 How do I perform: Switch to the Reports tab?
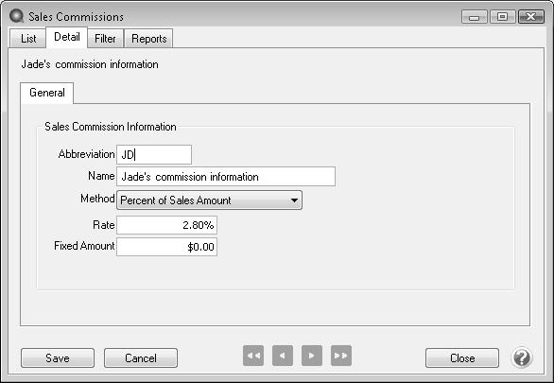[148, 39]
